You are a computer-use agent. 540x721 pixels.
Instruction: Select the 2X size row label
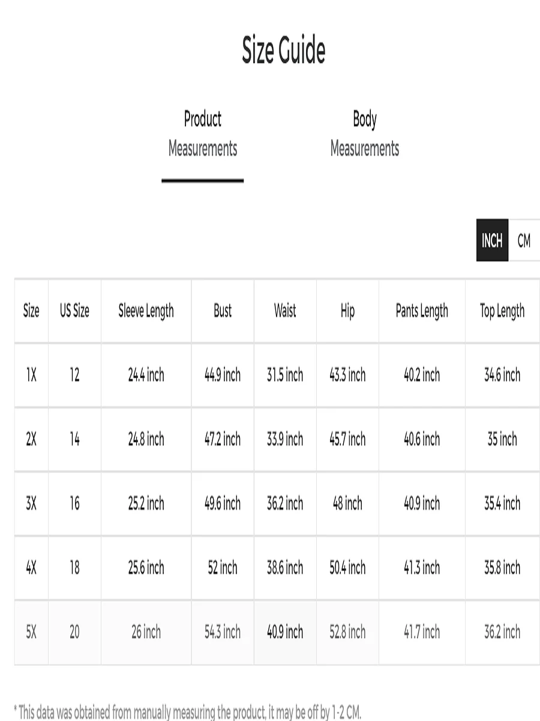(x=31, y=439)
